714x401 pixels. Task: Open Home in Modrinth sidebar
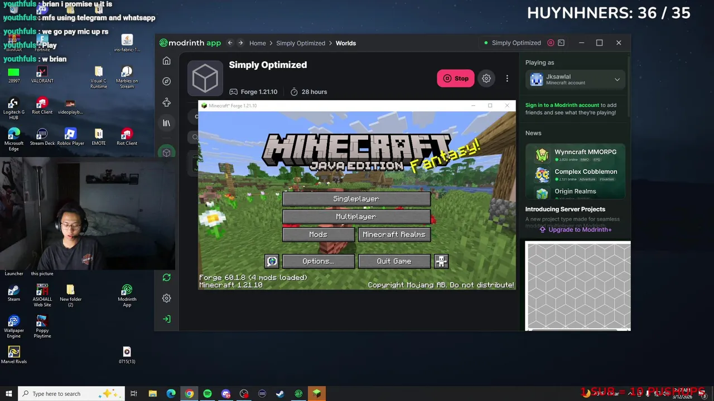[x=166, y=61]
